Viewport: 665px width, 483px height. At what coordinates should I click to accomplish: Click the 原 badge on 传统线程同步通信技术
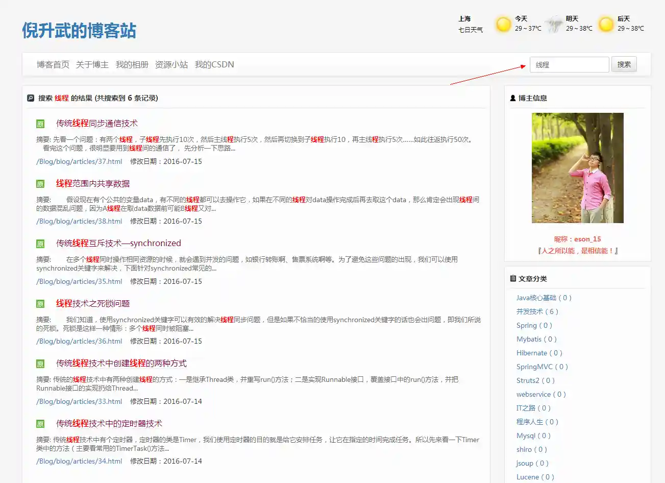click(x=40, y=123)
